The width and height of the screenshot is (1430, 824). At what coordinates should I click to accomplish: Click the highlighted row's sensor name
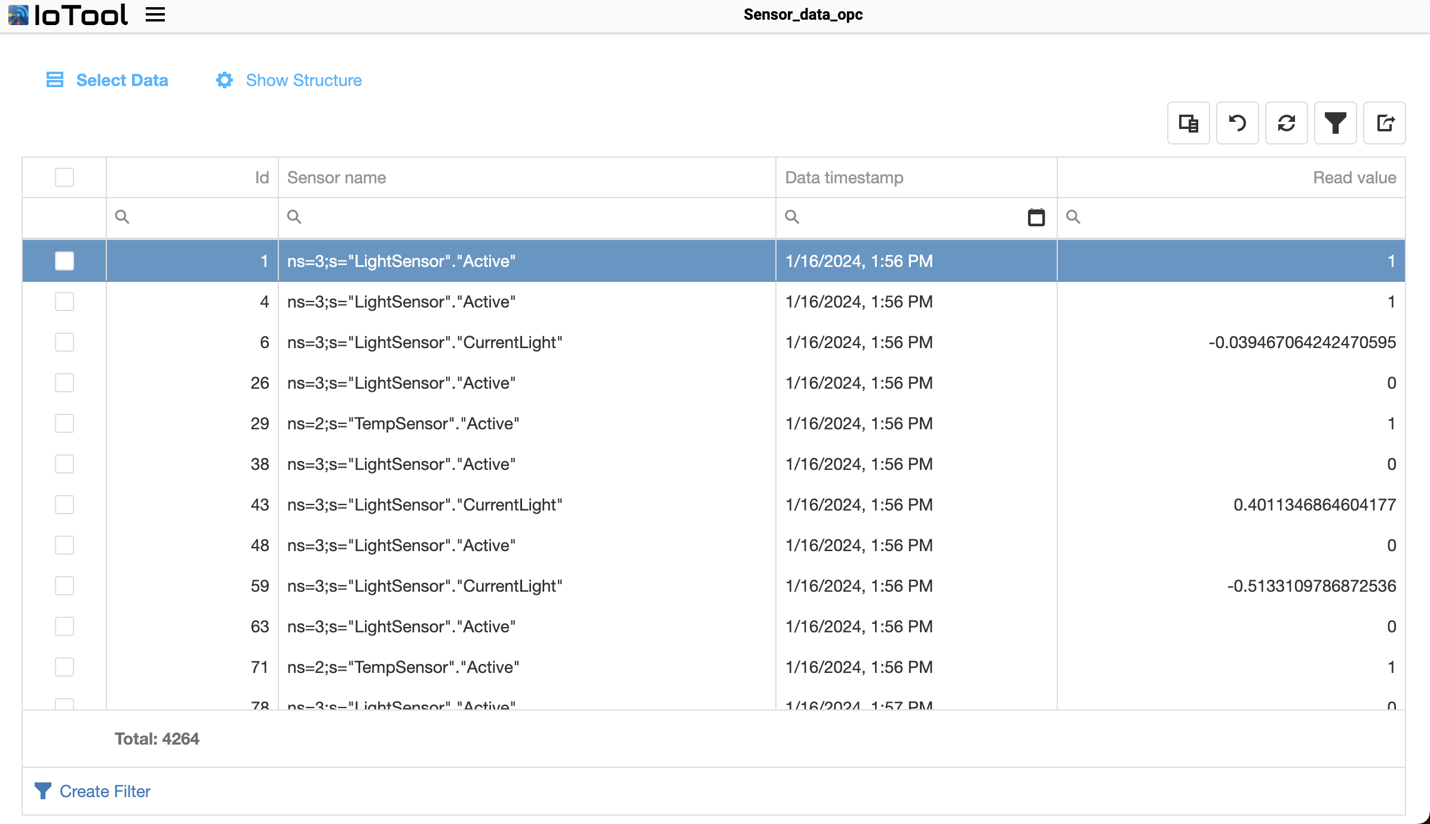coord(401,261)
